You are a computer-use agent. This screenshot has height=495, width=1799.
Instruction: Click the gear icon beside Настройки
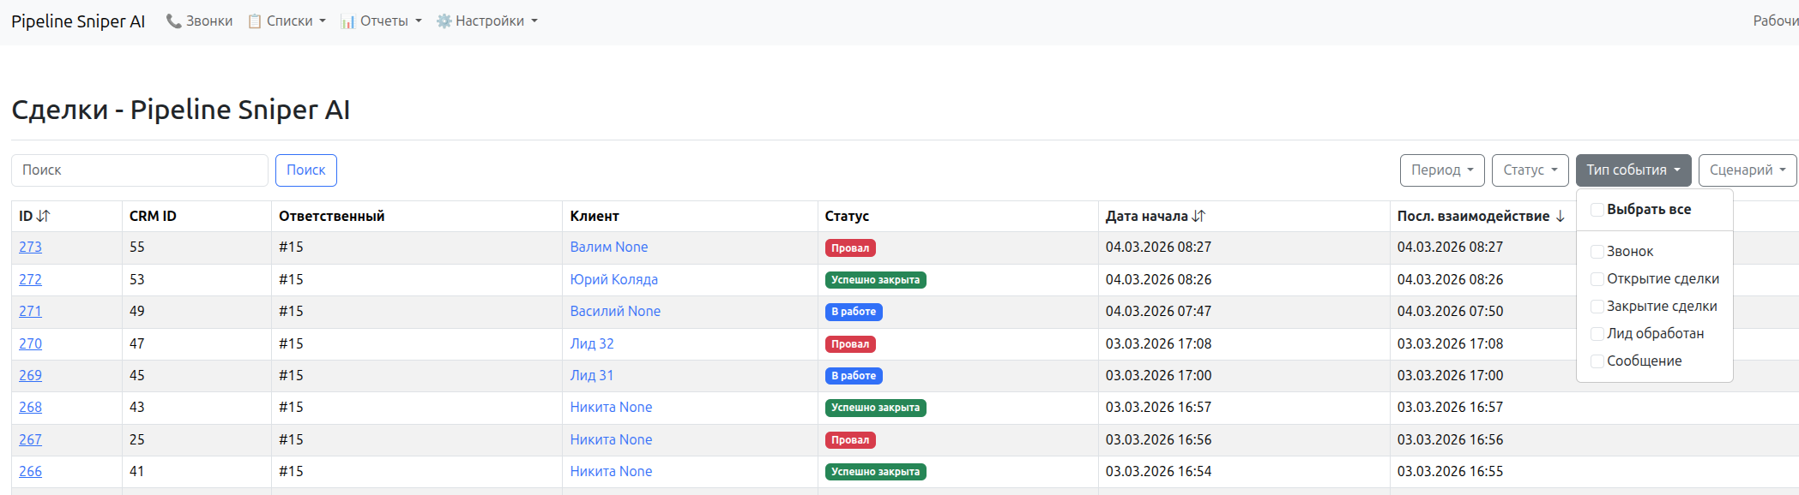coord(444,21)
